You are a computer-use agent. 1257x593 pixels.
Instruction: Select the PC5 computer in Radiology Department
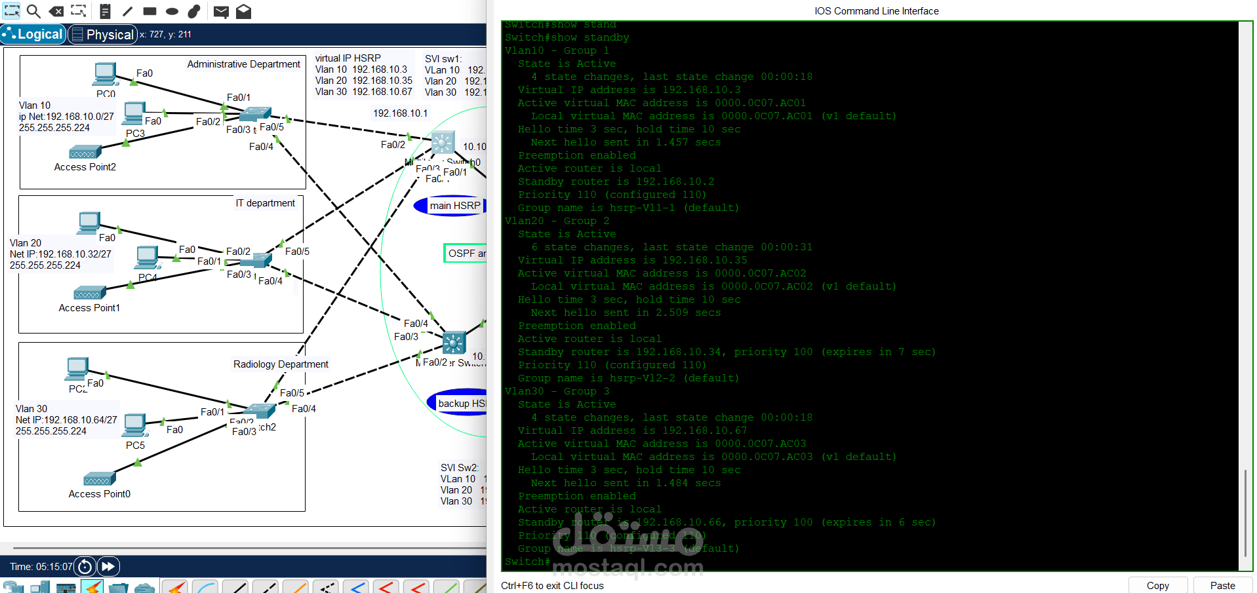135,426
